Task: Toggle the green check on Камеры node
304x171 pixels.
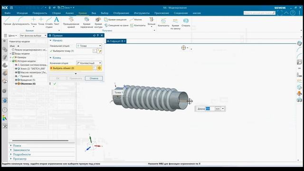Action: [x=13, y=57]
